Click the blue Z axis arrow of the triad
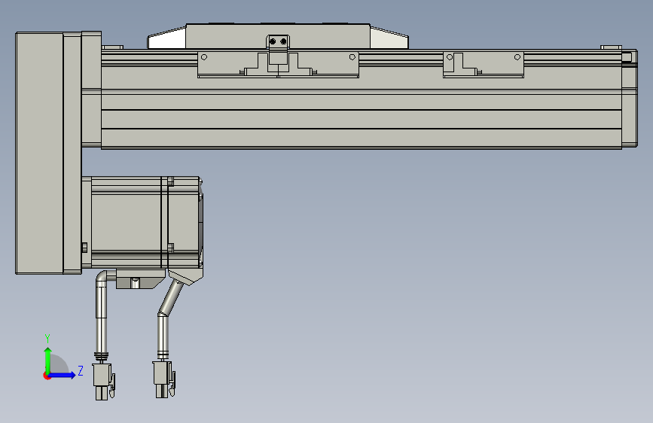653x423 pixels. pos(63,375)
